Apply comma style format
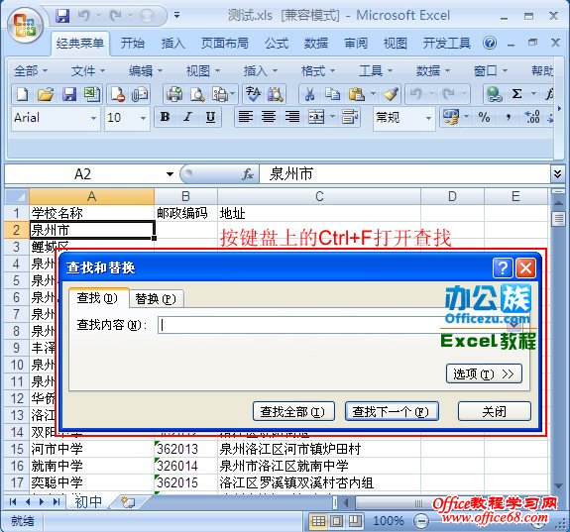Viewport: 570px width, 532px height. click(x=509, y=117)
